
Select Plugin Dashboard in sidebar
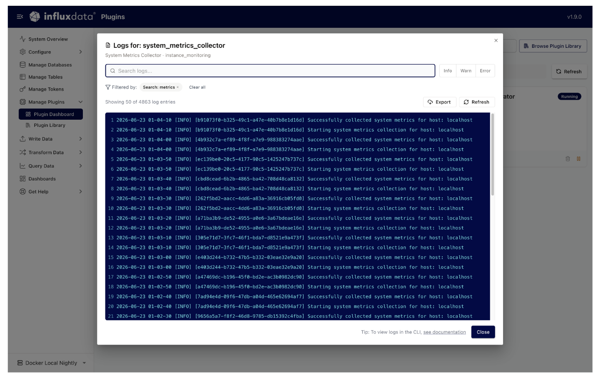point(51,114)
